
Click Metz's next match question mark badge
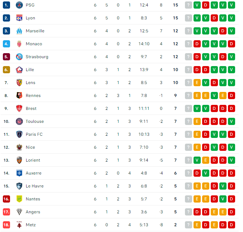click(x=189, y=225)
